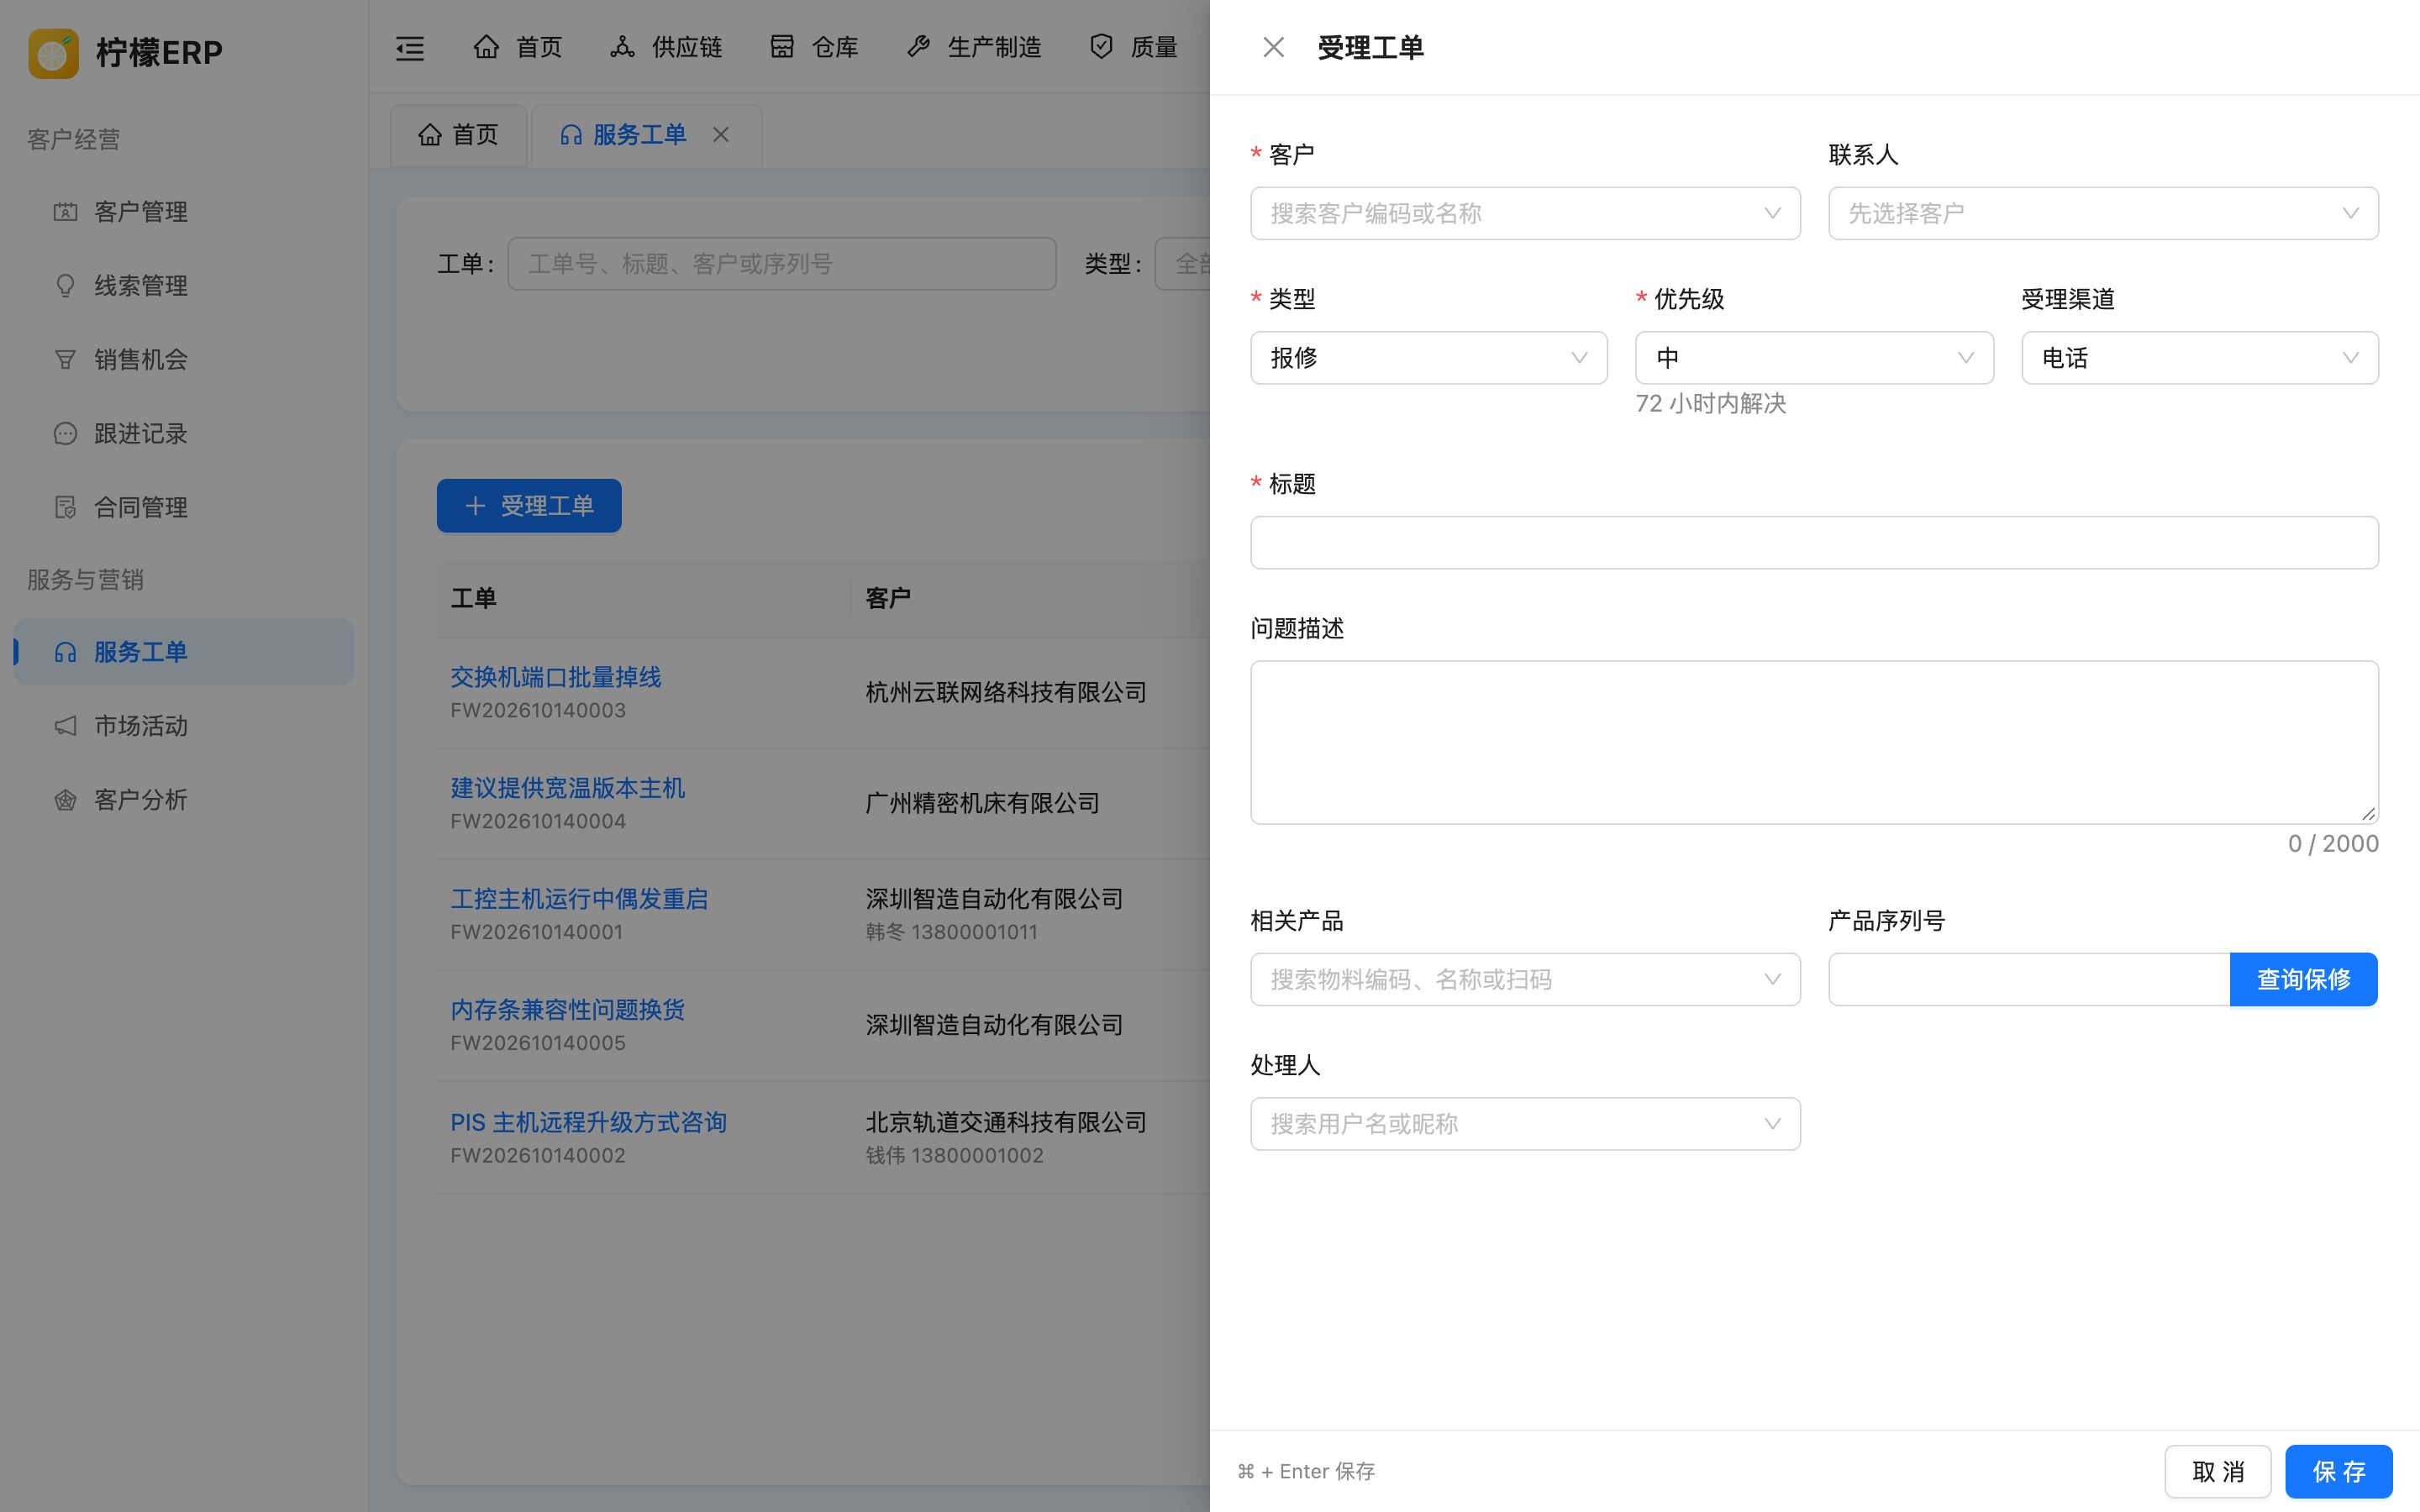The width and height of the screenshot is (2420, 1512).
Task: Focus the 产品序列号 input field
Action: click(x=2029, y=979)
